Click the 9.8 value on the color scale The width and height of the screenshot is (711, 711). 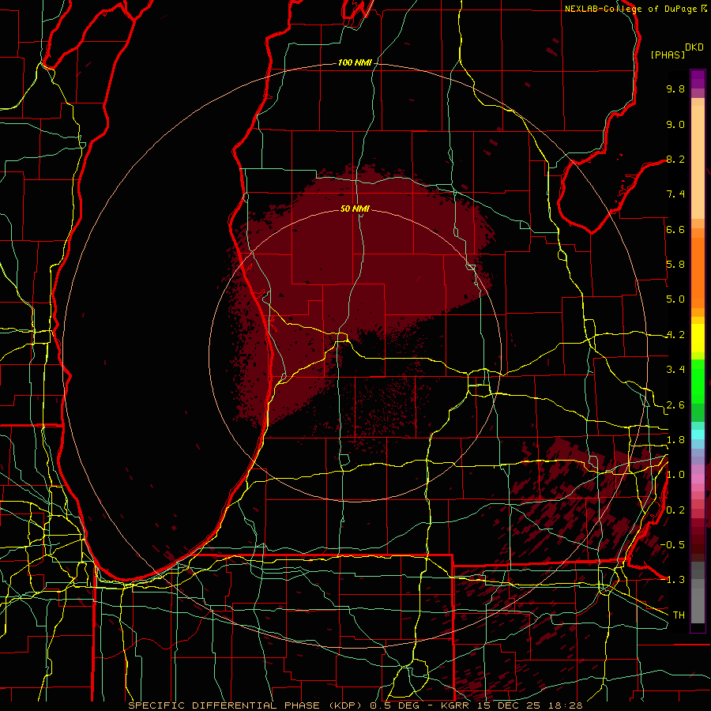(675, 88)
